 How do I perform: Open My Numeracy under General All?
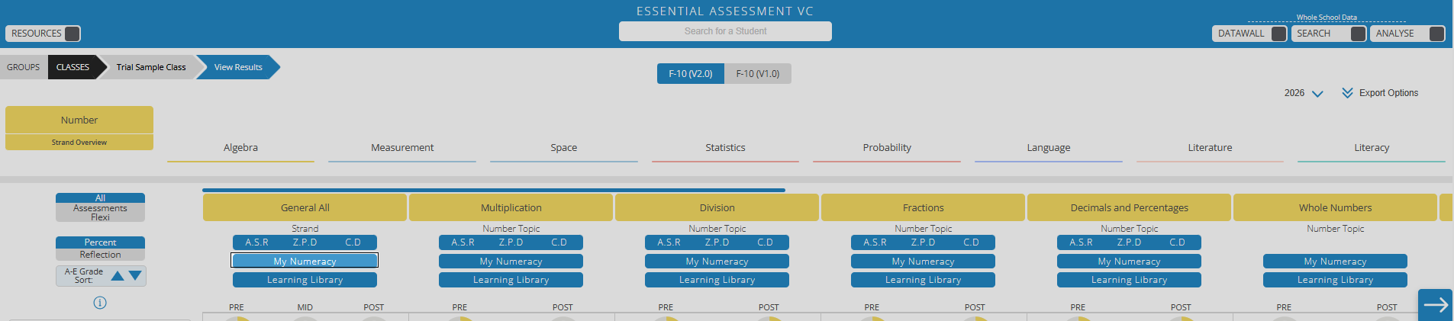click(x=305, y=261)
